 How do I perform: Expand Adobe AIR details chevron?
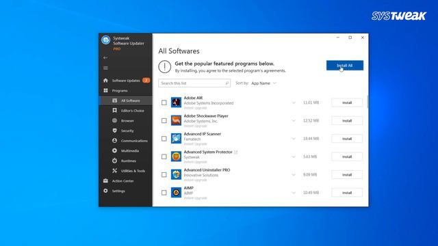coord(294,102)
